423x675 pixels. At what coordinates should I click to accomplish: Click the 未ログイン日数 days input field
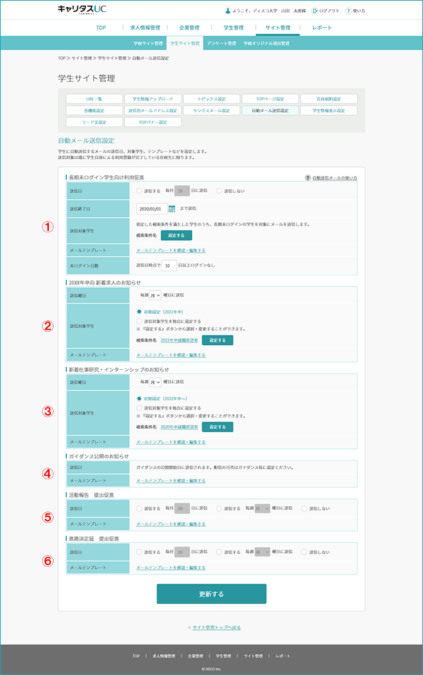tap(169, 265)
